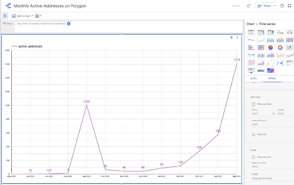Select the arrow selection mode tool
294x185 pixels.
5,16
